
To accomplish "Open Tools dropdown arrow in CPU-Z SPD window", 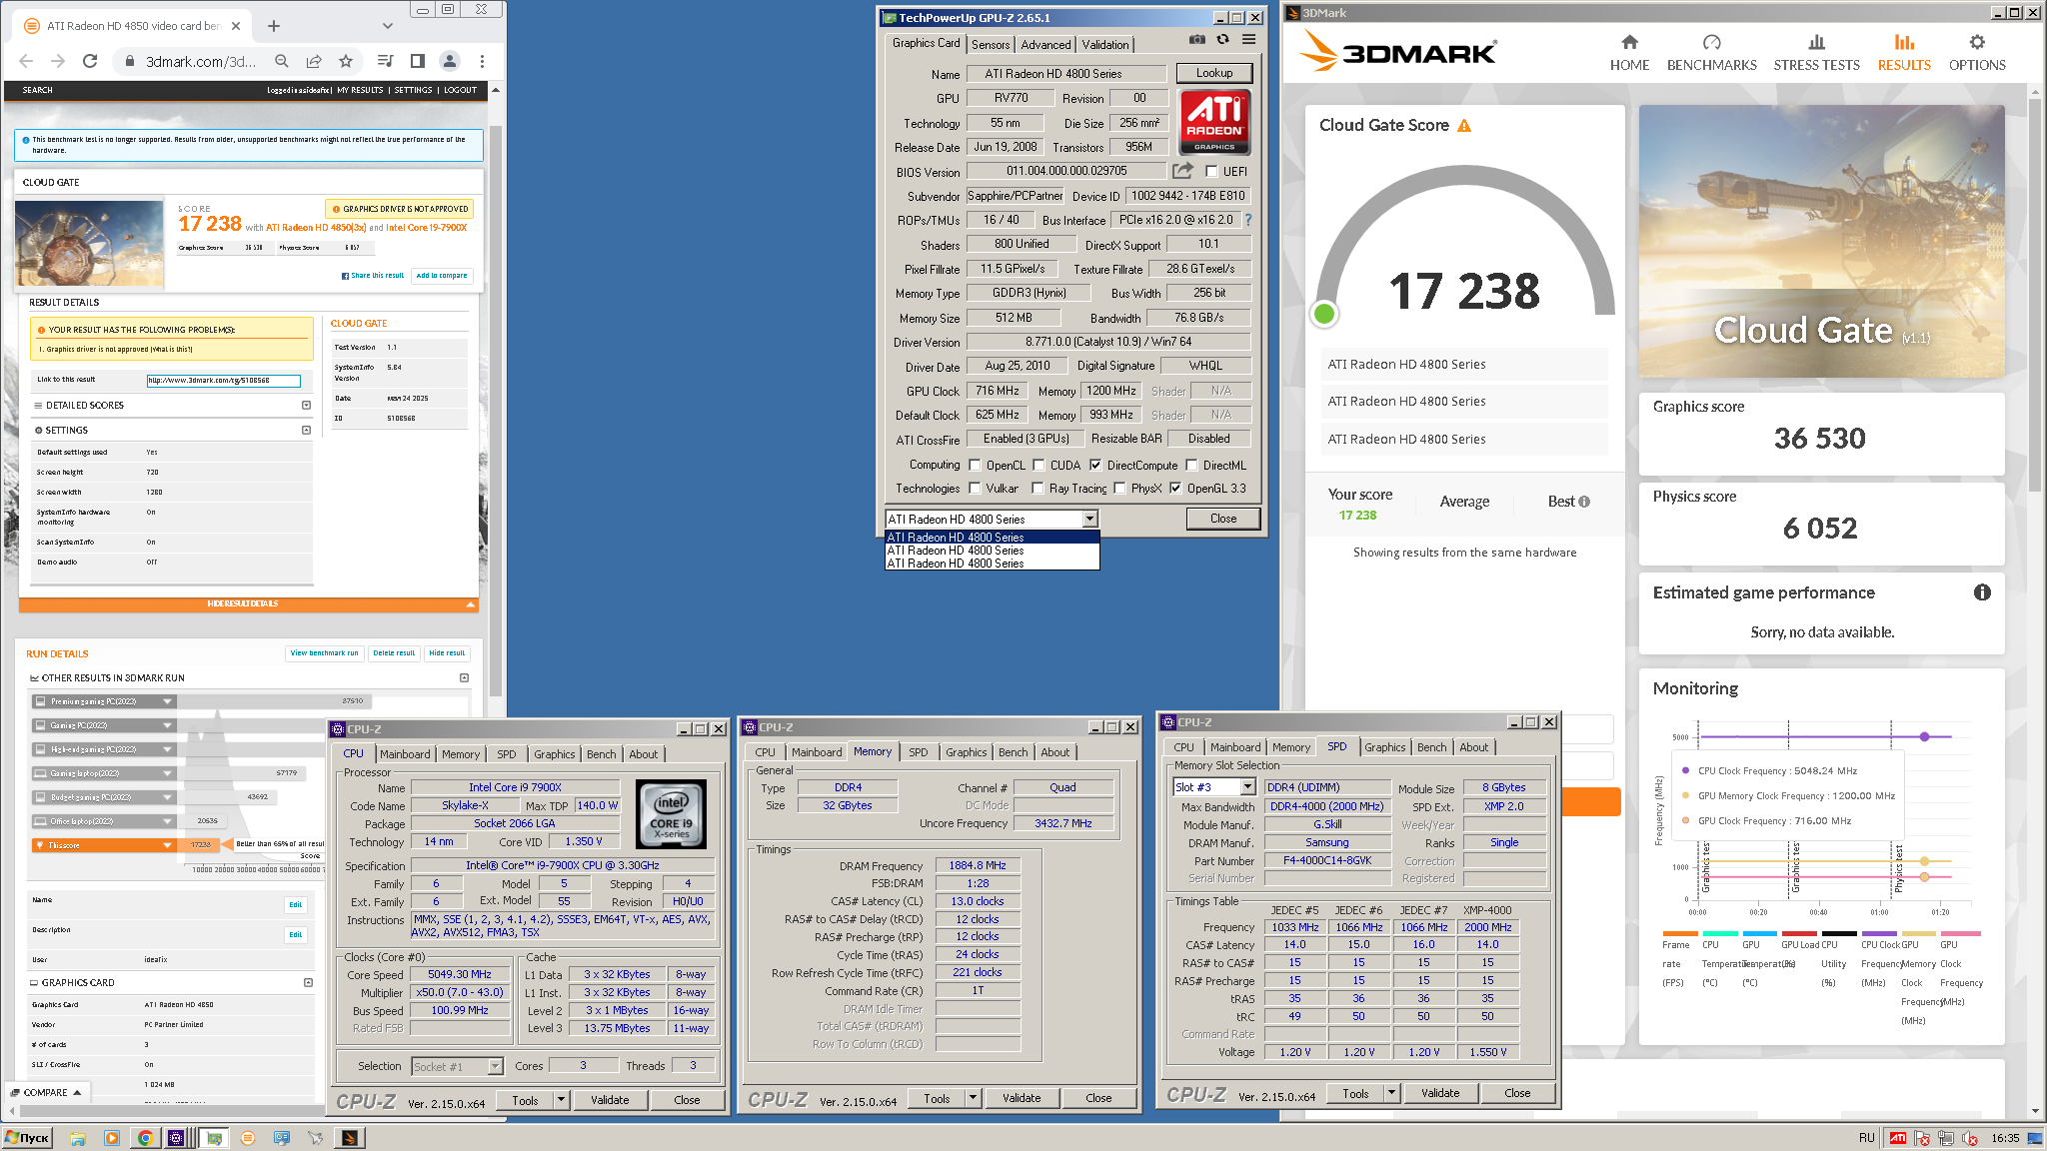I will pyautogui.click(x=1391, y=1094).
